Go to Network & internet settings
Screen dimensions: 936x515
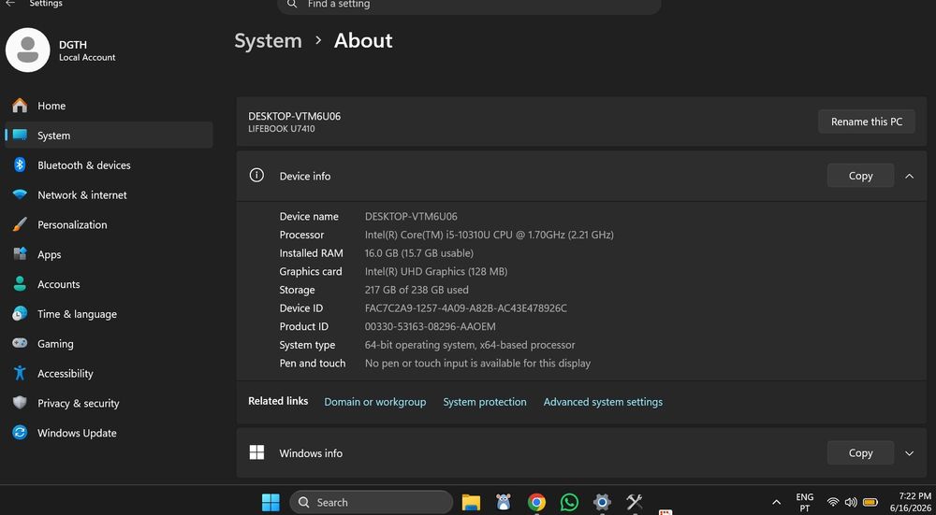[109, 195]
